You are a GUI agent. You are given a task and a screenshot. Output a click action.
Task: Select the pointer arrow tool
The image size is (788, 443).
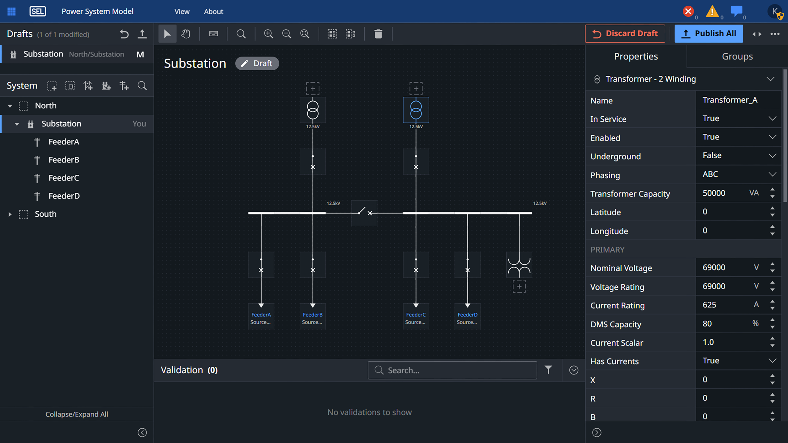click(167, 34)
